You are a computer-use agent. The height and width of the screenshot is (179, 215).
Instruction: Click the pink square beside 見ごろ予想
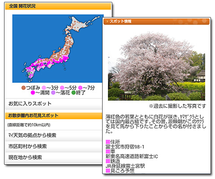coord(108,171)
